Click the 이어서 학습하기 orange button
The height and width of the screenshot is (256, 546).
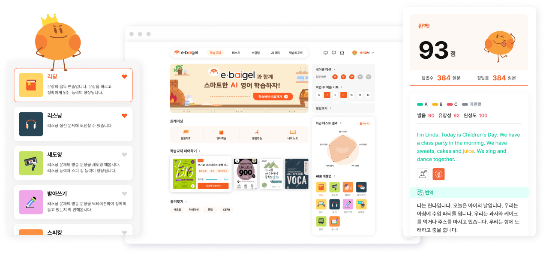213,186
